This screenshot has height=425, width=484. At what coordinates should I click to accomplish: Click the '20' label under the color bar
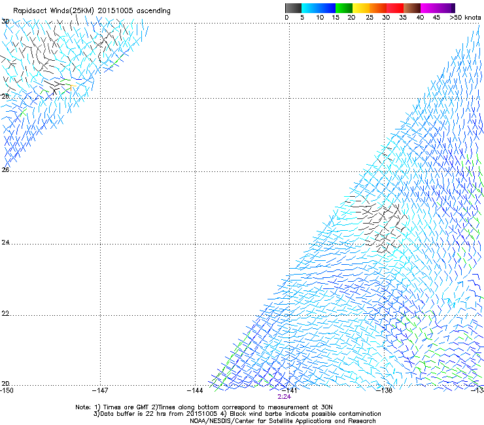tap(351, 18)
